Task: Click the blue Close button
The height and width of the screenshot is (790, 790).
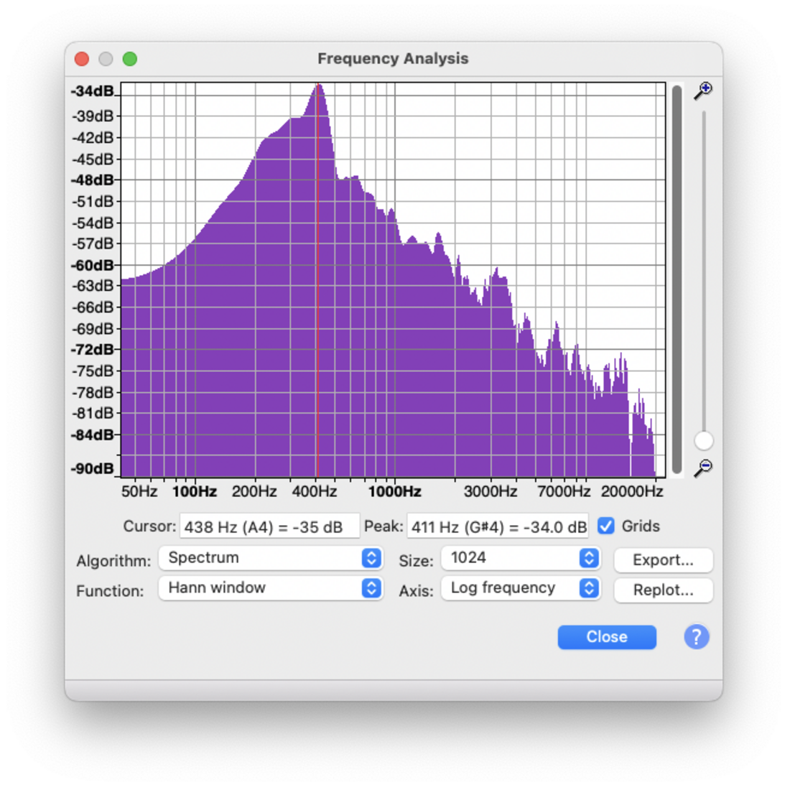Action: (x=607, y=637)
